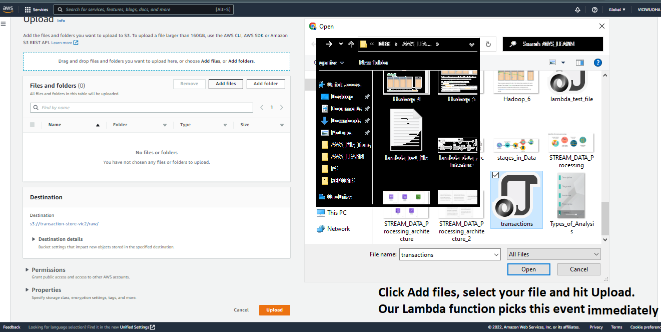Click the Find by name field
The width and height of the screenshot is (661, 332).
142,108
